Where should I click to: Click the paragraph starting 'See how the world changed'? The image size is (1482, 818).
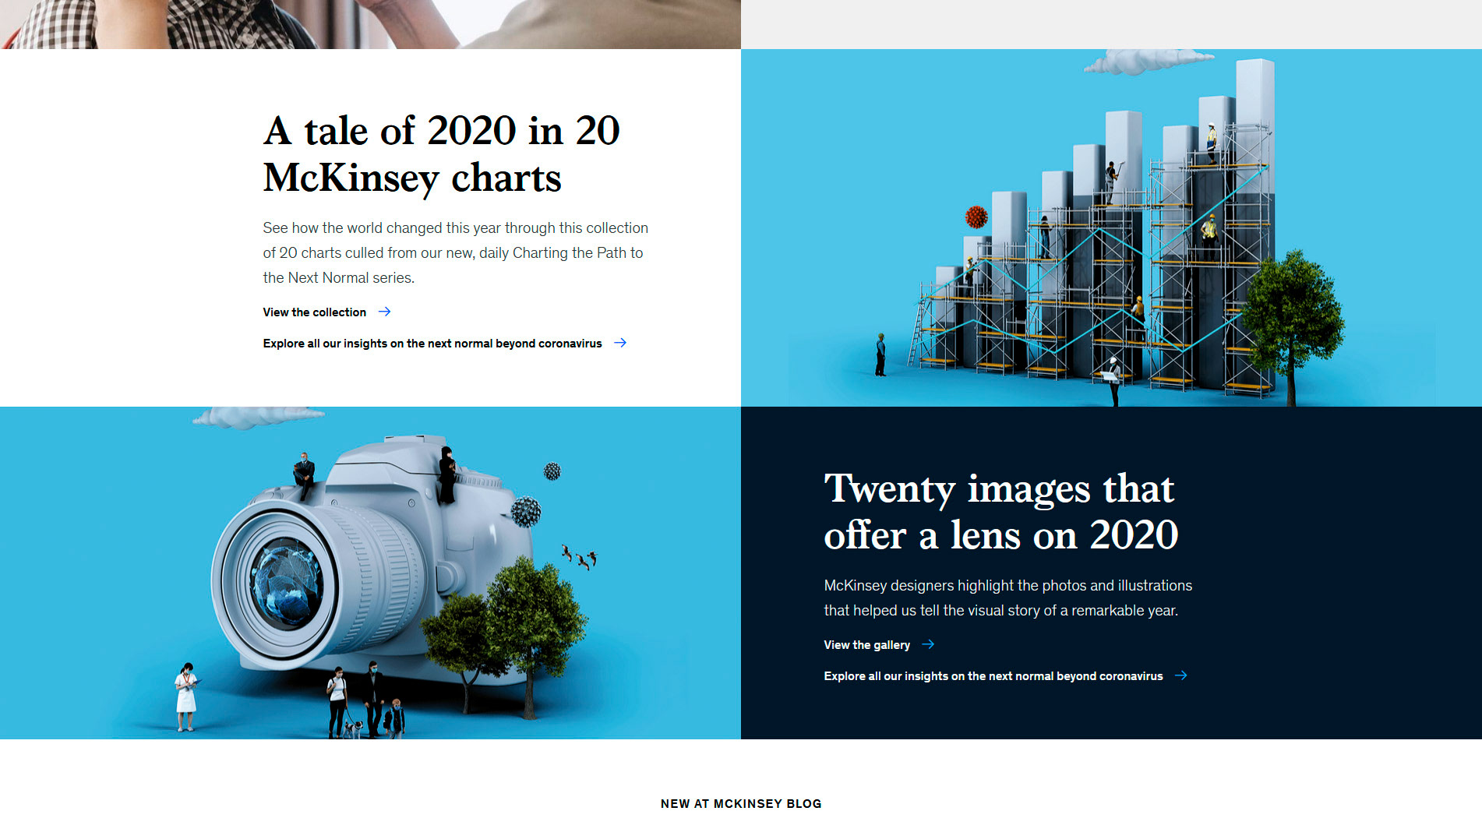[x=456, y=252]
